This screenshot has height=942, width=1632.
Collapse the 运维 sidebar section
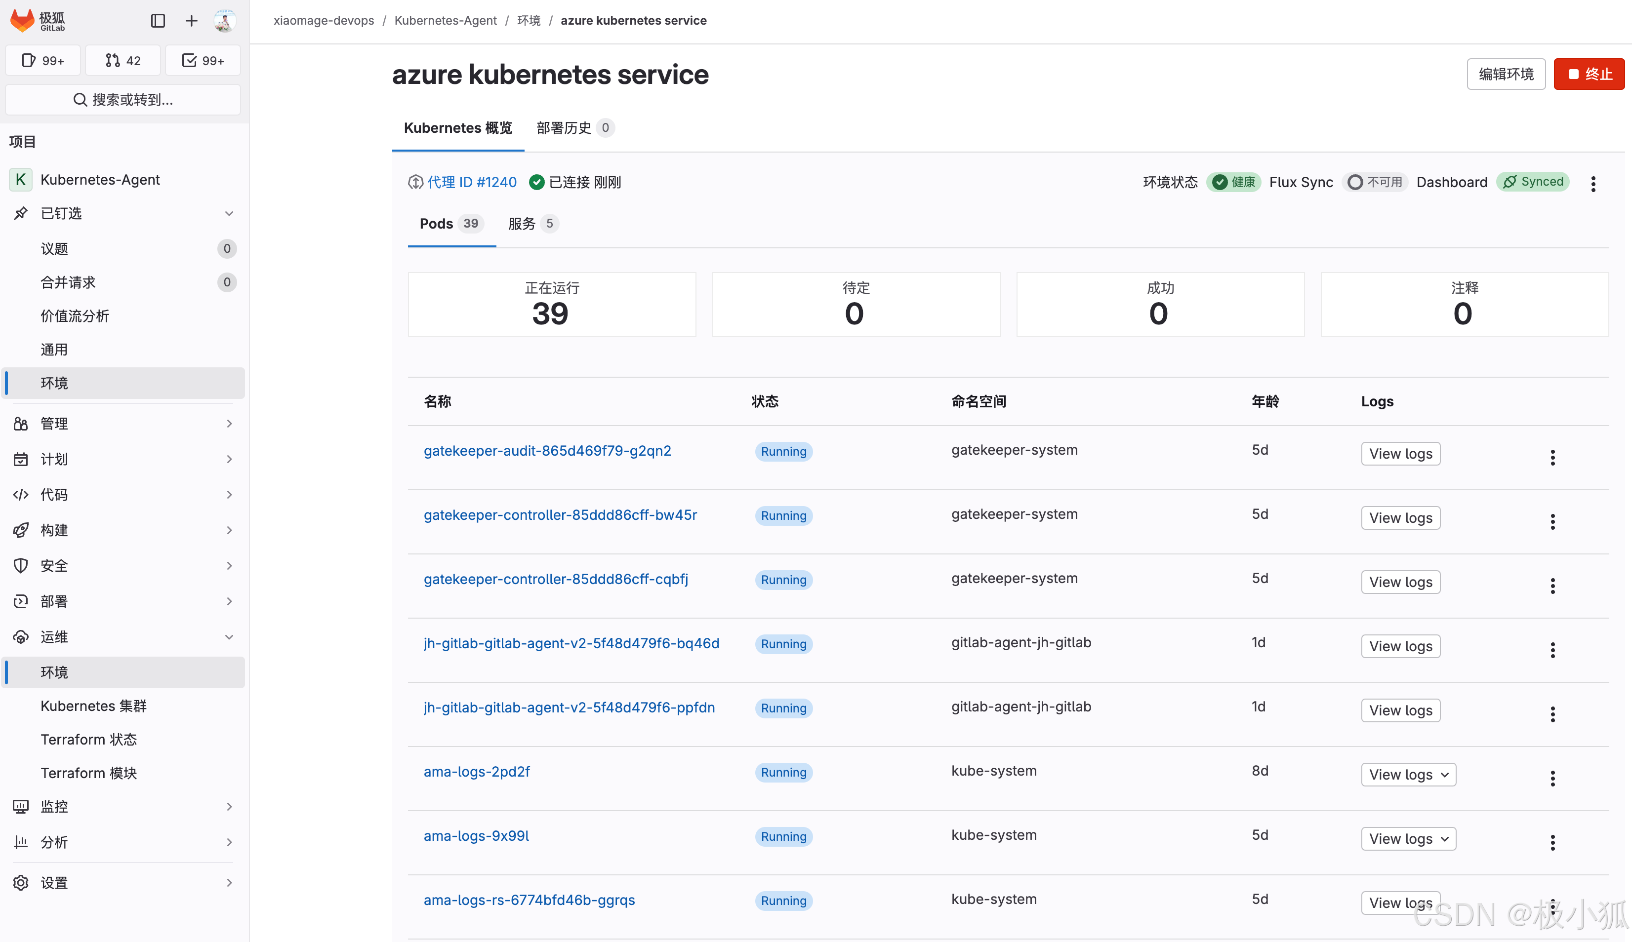[123, 636]
